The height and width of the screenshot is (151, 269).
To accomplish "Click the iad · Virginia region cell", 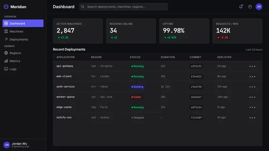I will 102,66.
